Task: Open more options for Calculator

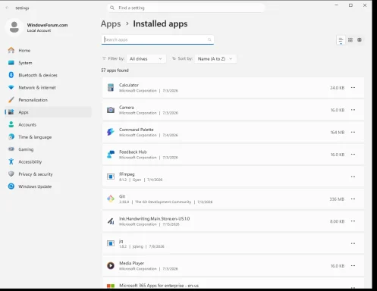Action: click(353, 88)
